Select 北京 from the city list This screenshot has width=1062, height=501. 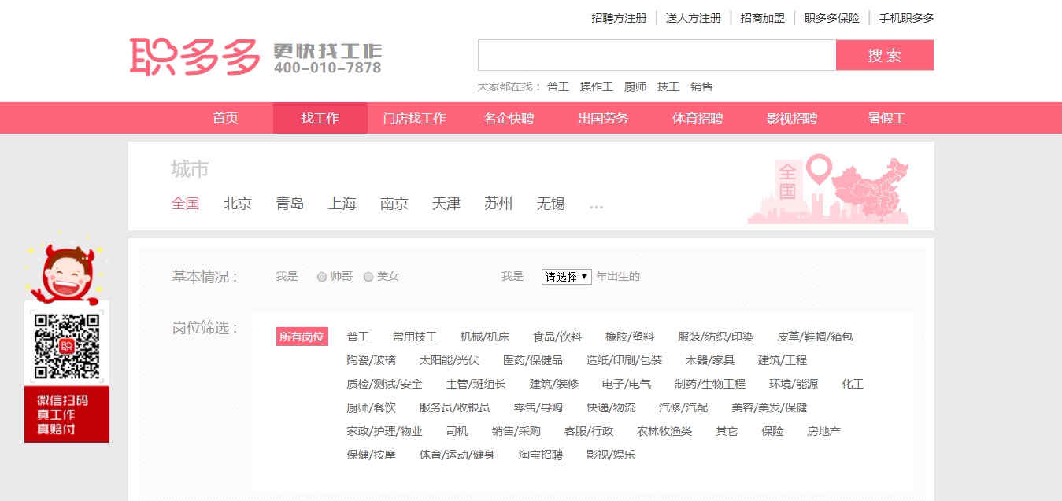[x=237, y=203]
